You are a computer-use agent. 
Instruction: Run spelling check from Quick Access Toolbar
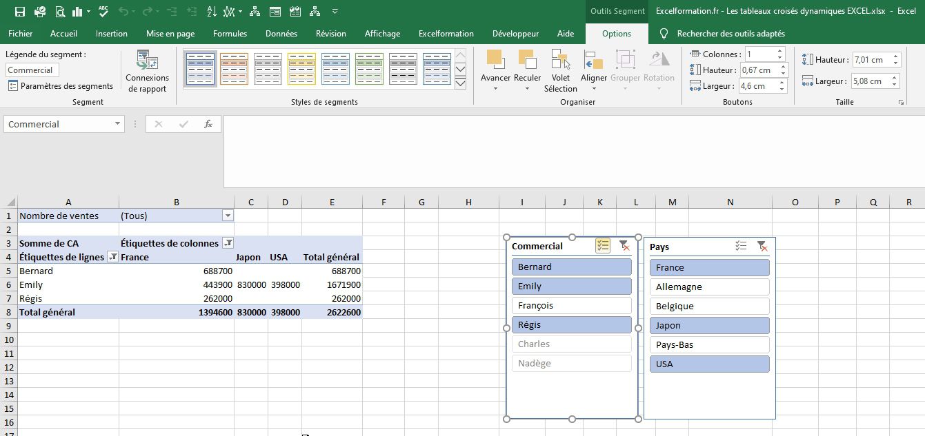pos(103,10)
